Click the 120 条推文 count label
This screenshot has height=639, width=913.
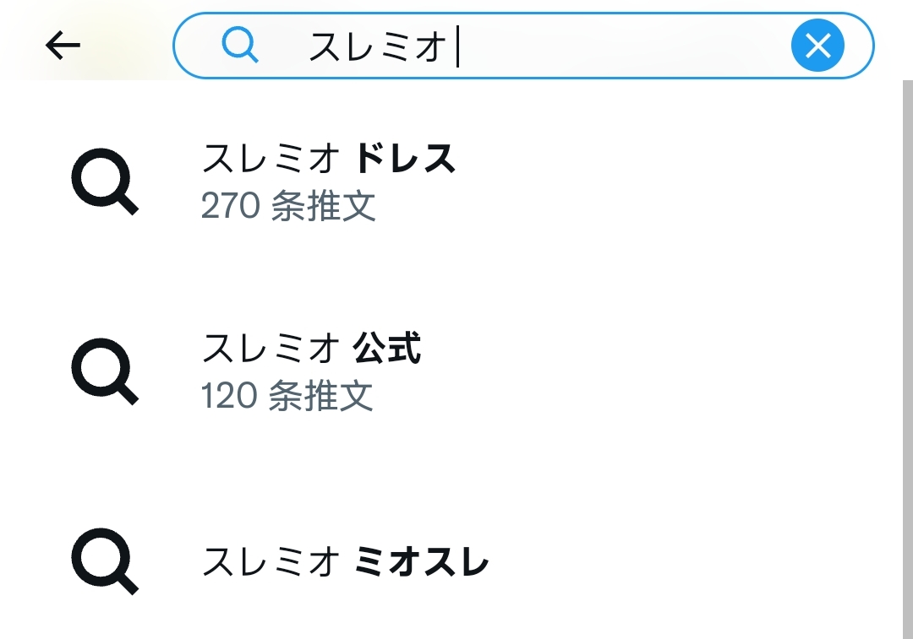[x=287, y=396]
